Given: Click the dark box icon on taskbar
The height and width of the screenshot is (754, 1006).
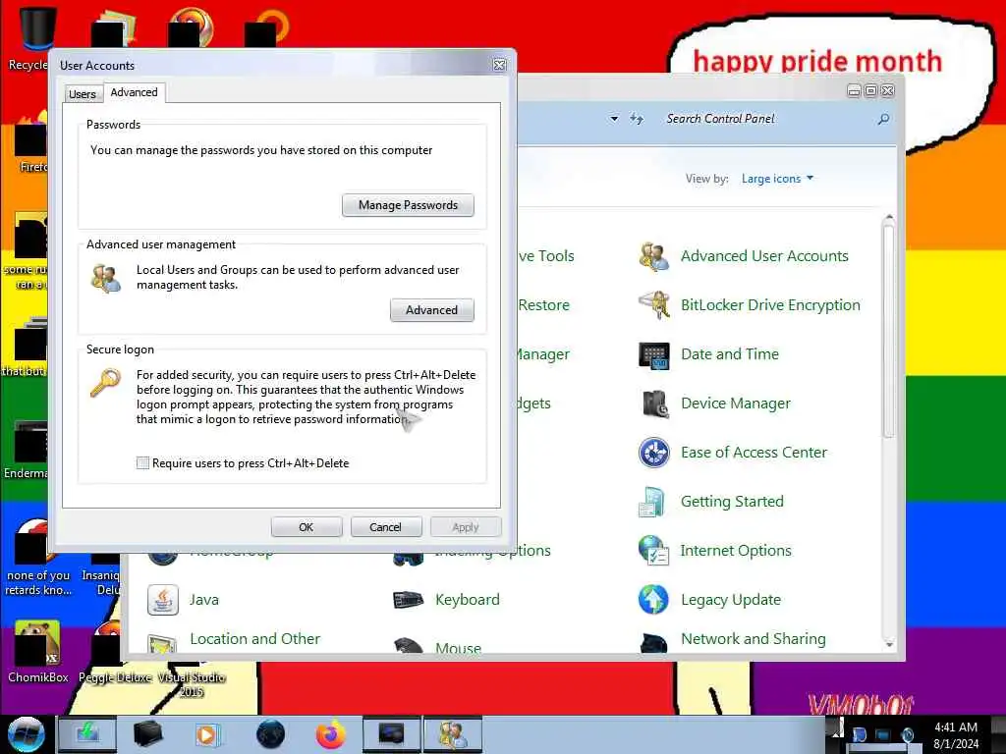Looking at the screenshot, I should coord(147,734).
